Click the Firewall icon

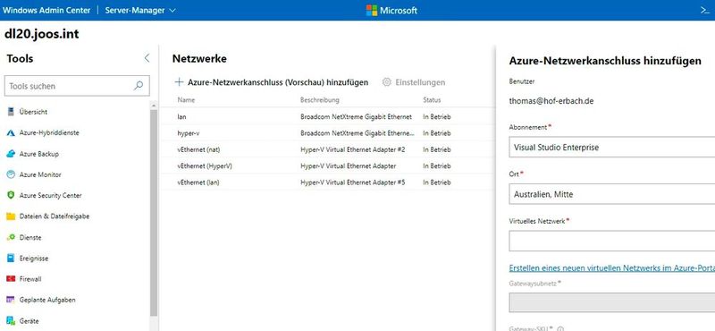click(11, 279)
